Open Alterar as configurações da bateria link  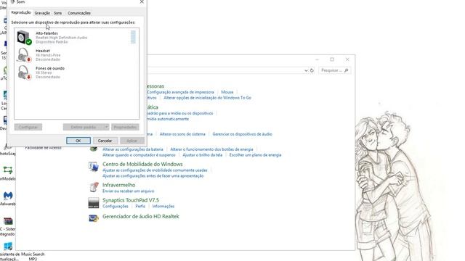click(133, 149)
